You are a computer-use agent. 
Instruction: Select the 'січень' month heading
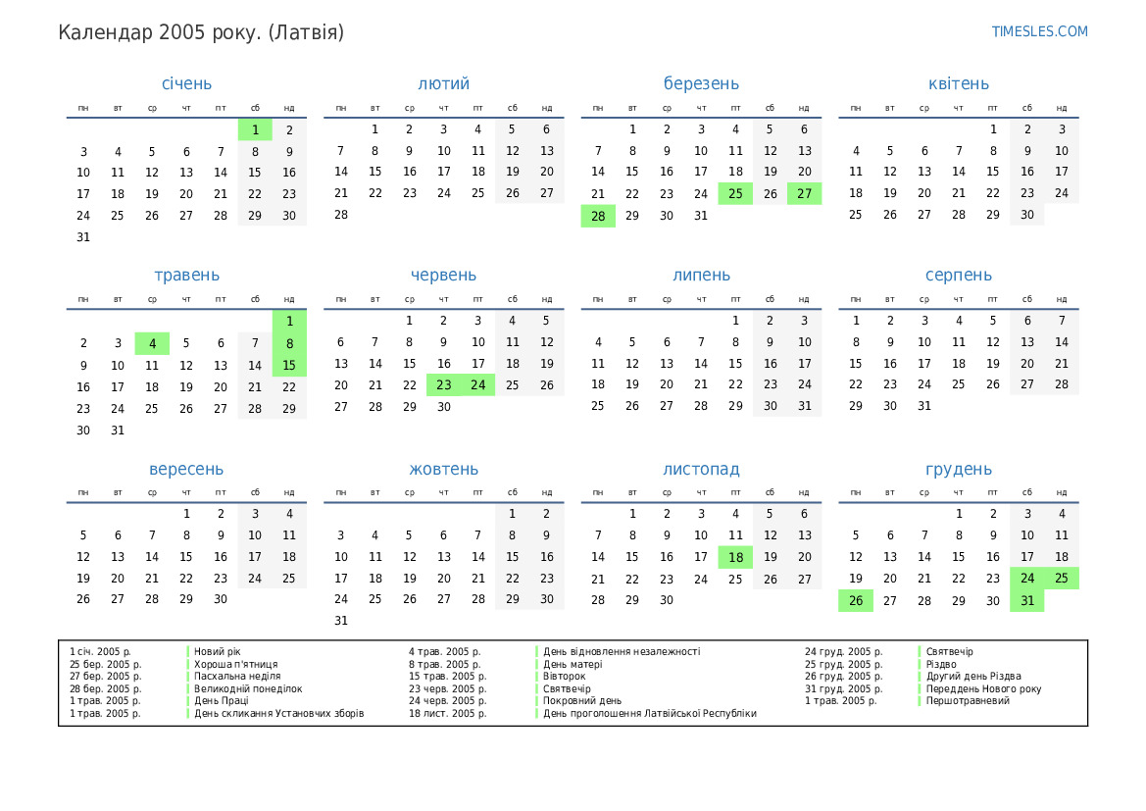(186, 83)
